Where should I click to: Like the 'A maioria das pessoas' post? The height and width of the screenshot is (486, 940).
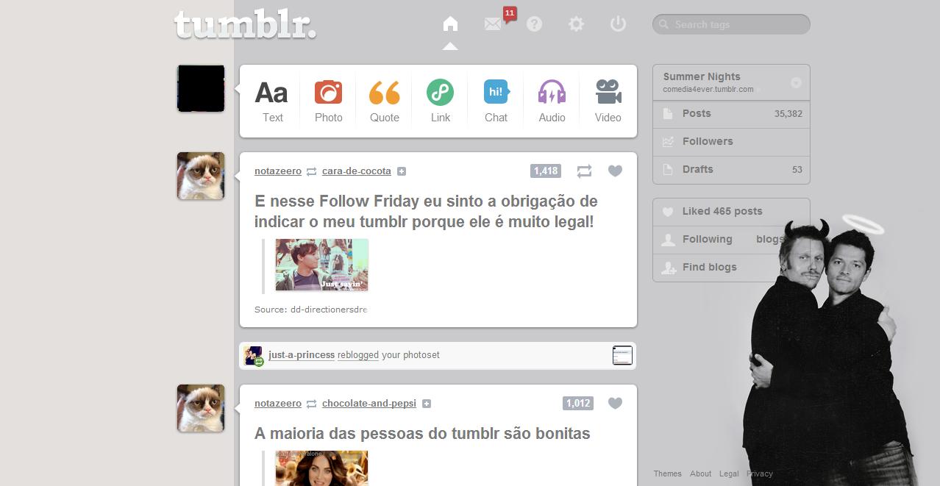pos(615,403)
